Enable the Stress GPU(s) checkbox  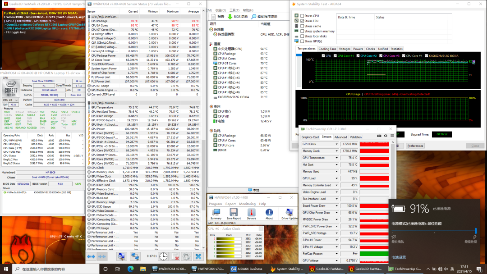tap(302, 41)
